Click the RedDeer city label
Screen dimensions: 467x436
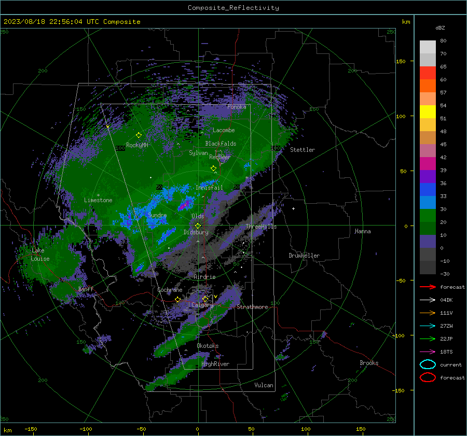pos(220,157)
